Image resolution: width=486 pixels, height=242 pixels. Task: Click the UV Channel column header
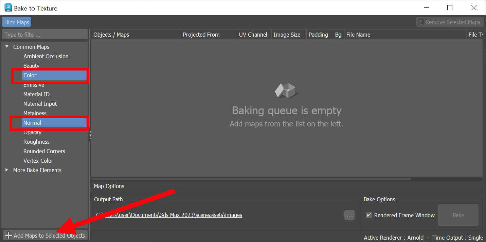[x=254, y=35]
